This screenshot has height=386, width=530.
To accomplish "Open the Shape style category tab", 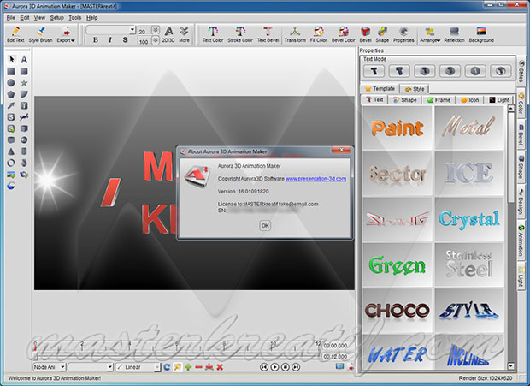I will coord(404,100).
